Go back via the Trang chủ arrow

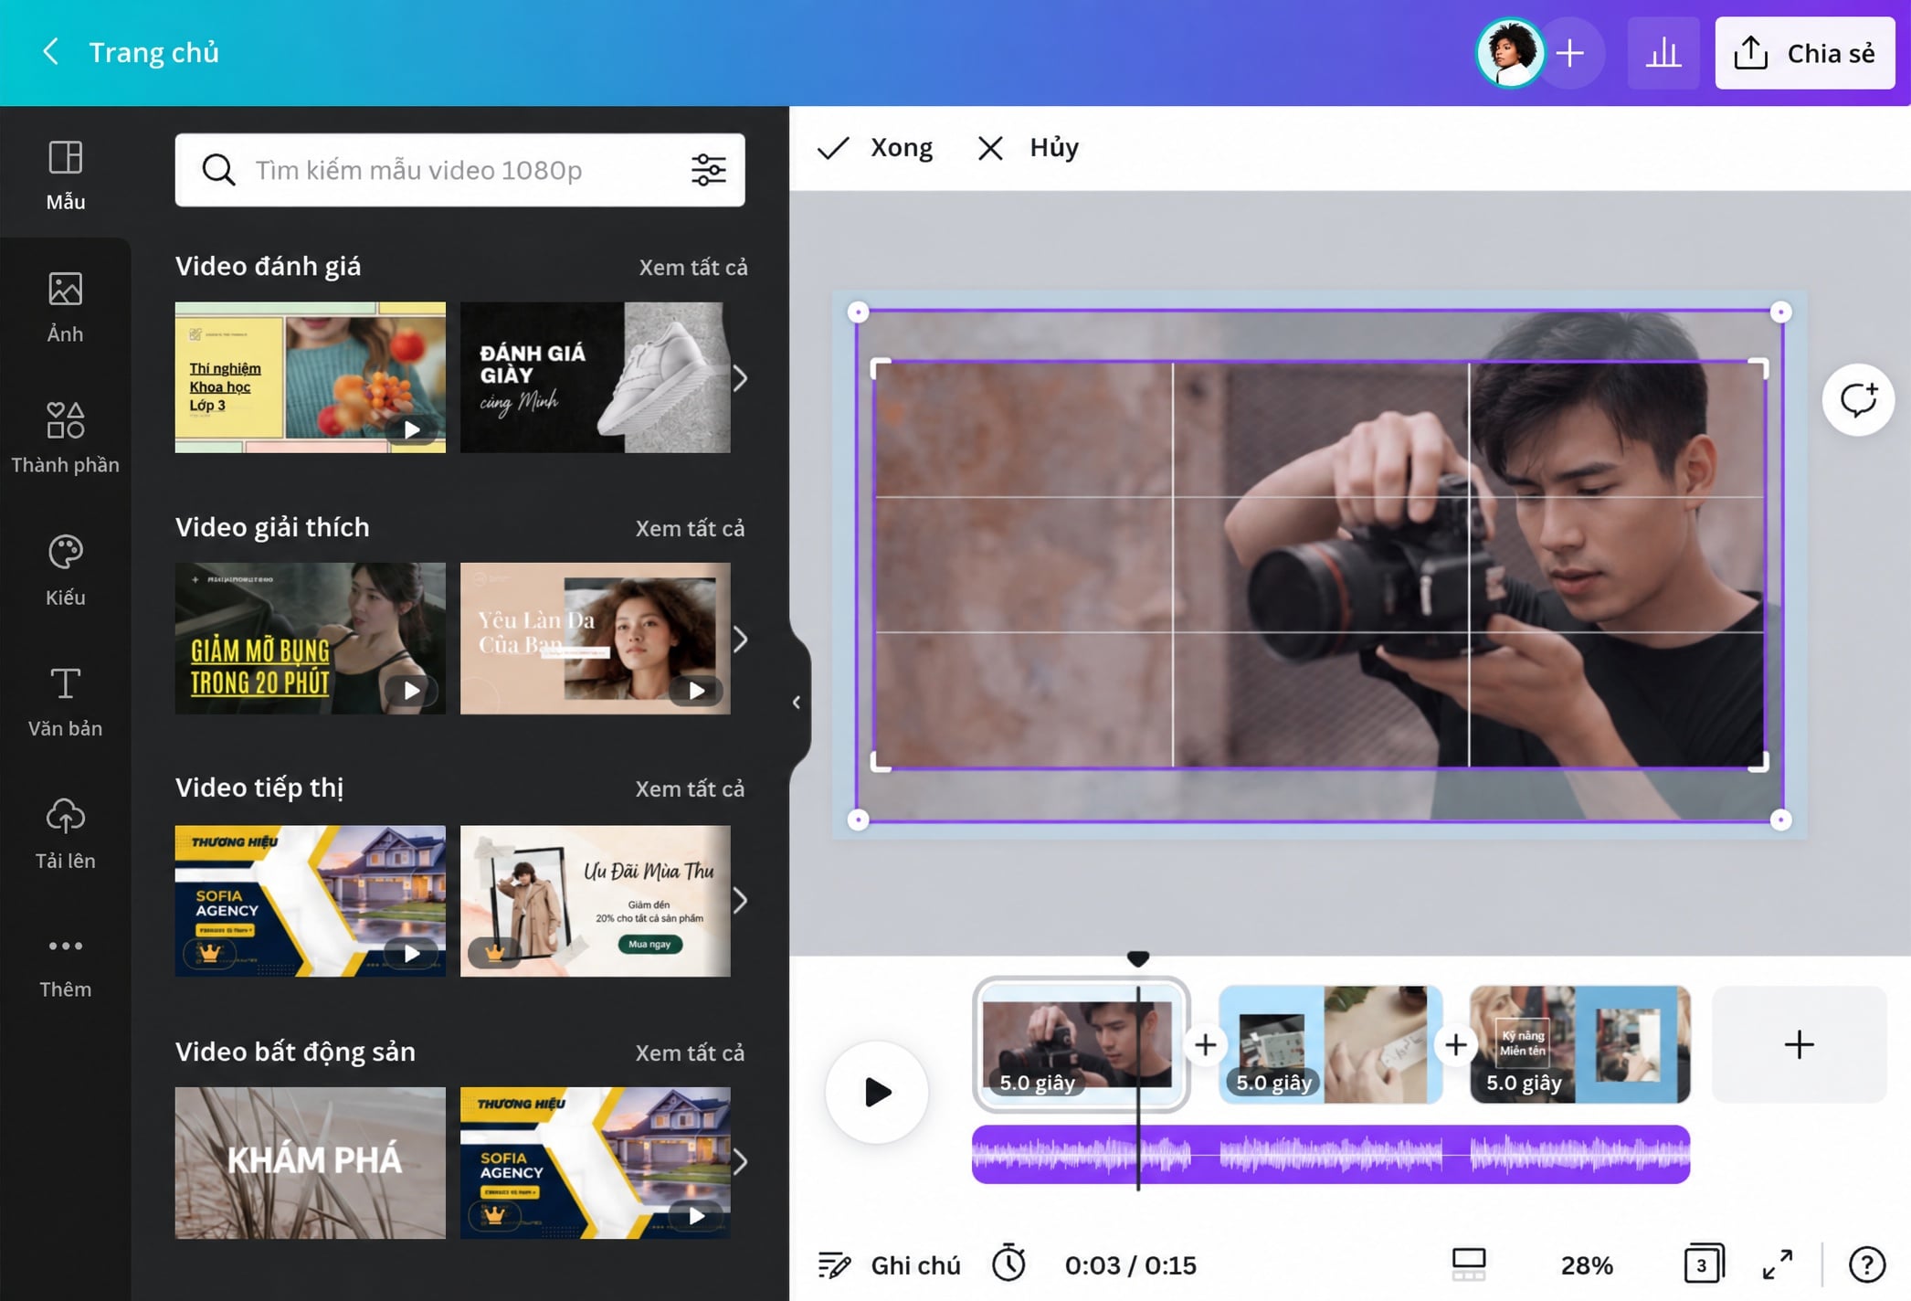51,52
